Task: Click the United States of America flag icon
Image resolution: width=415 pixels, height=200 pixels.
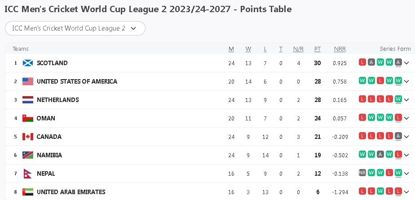Action: [x=28, y=81]
